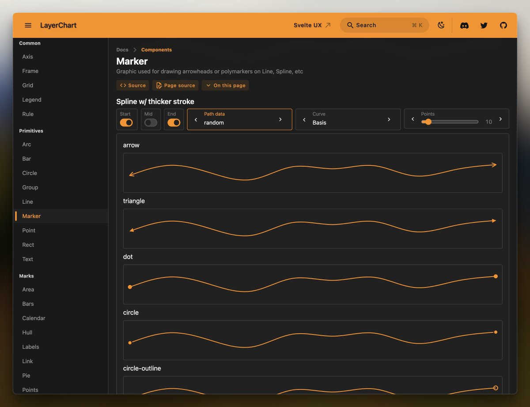Image resolution: width=530 pixels, height=407 pixels.
Task: Toggle the Start marker switch
Action: [126, 122]
